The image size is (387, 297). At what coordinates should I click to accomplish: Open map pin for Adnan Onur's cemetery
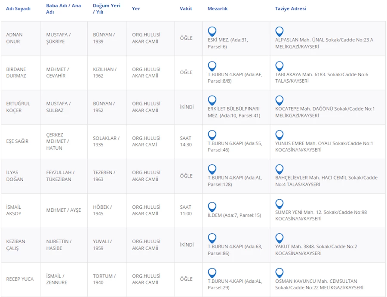coord(212,31)
